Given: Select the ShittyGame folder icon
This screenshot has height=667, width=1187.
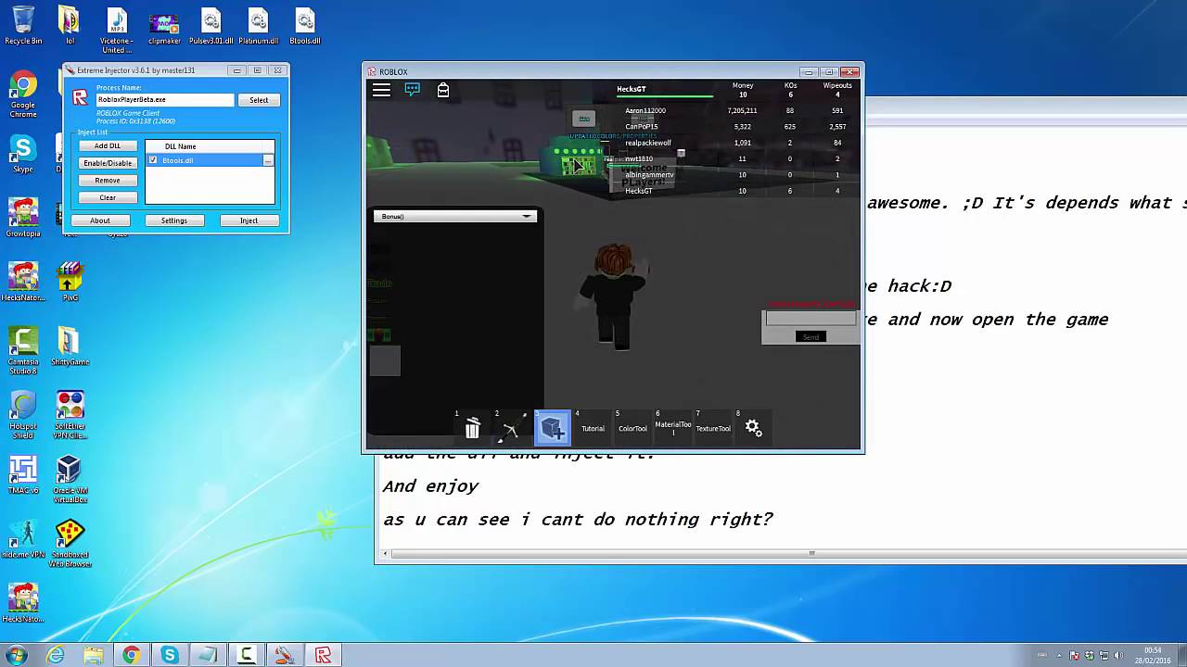Looking at the screenshot, I should click(70, 345).
